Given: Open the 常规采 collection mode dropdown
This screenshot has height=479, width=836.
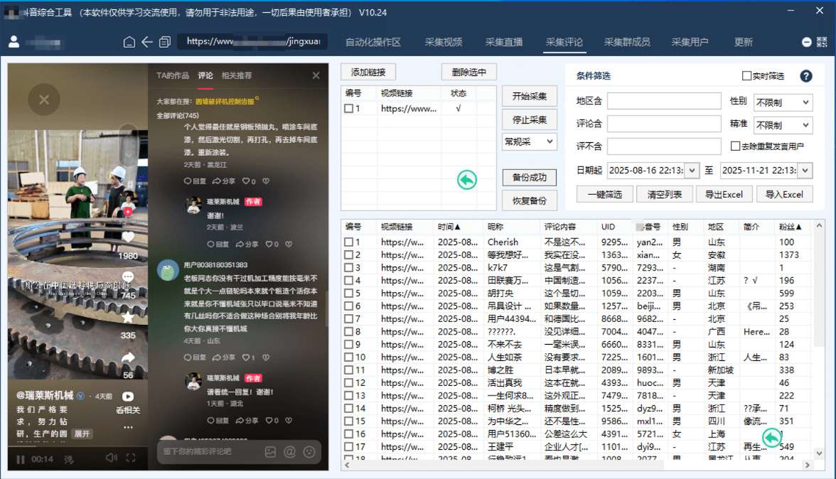Looking at the screenshot, I should tap(529, 142).
